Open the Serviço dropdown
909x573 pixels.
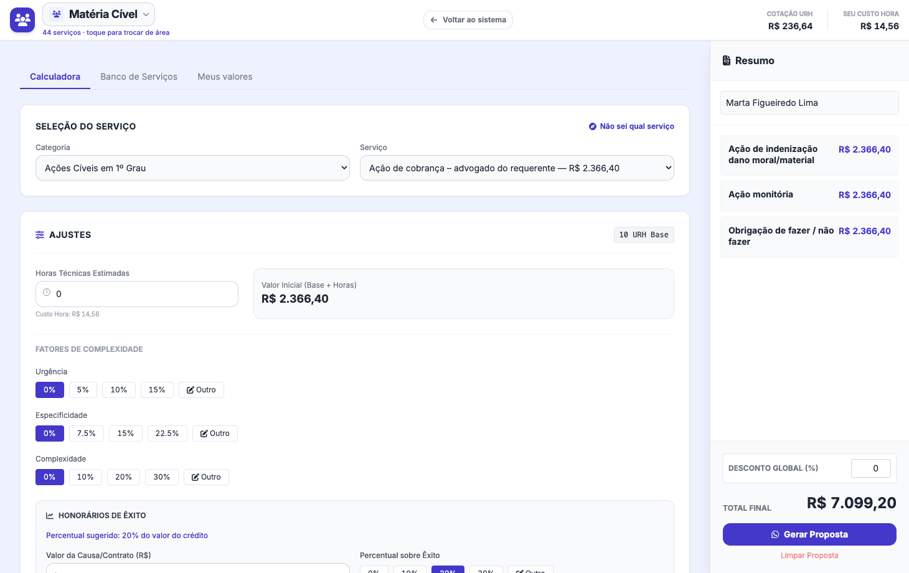pos(517,168)
